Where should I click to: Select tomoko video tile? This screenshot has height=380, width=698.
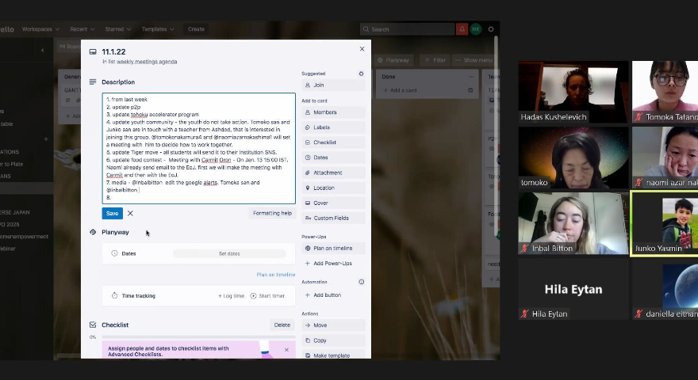point(573,158)
